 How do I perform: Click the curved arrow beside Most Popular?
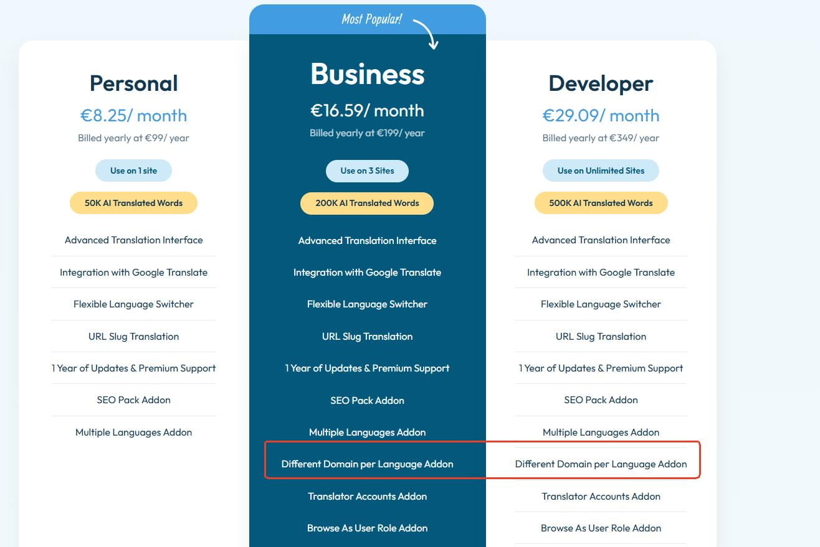427,34
